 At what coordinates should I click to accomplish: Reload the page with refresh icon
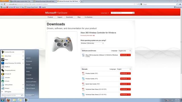click(x=138, y=4)
